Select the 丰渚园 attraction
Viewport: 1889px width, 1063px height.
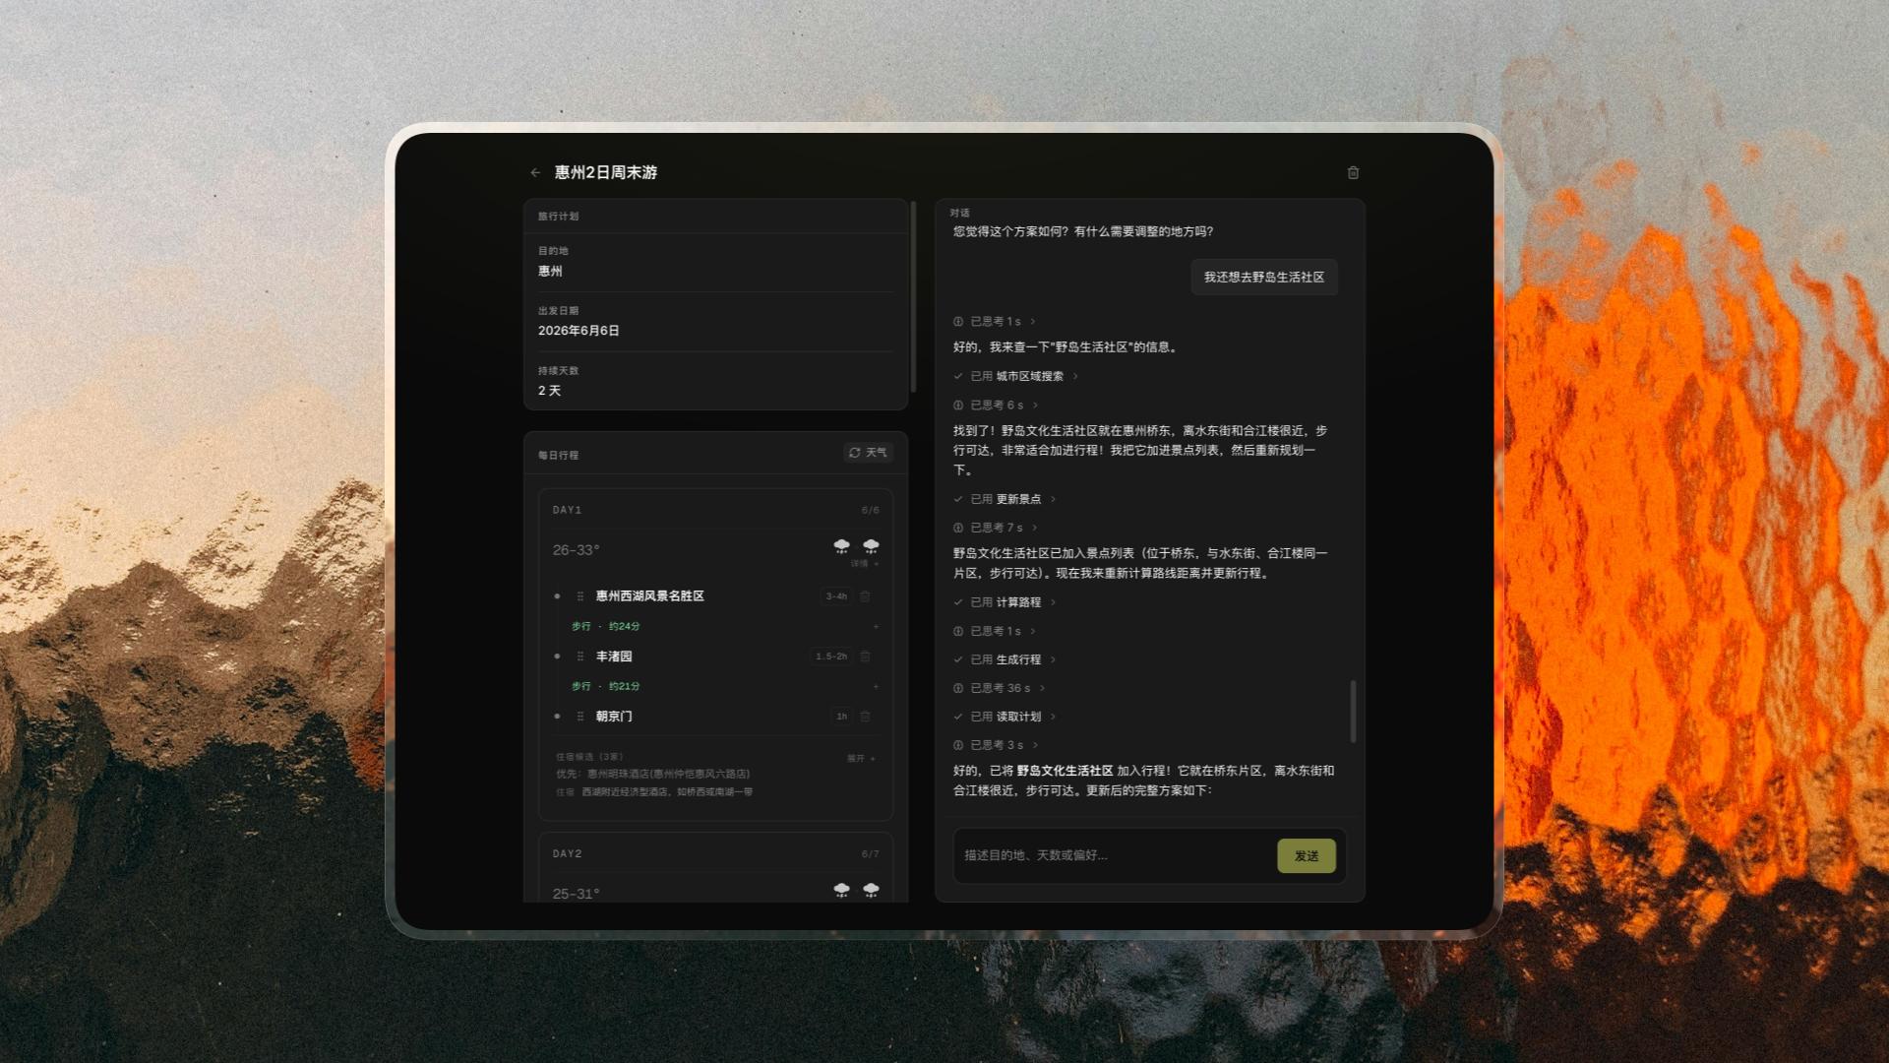[x=614, y=657]
